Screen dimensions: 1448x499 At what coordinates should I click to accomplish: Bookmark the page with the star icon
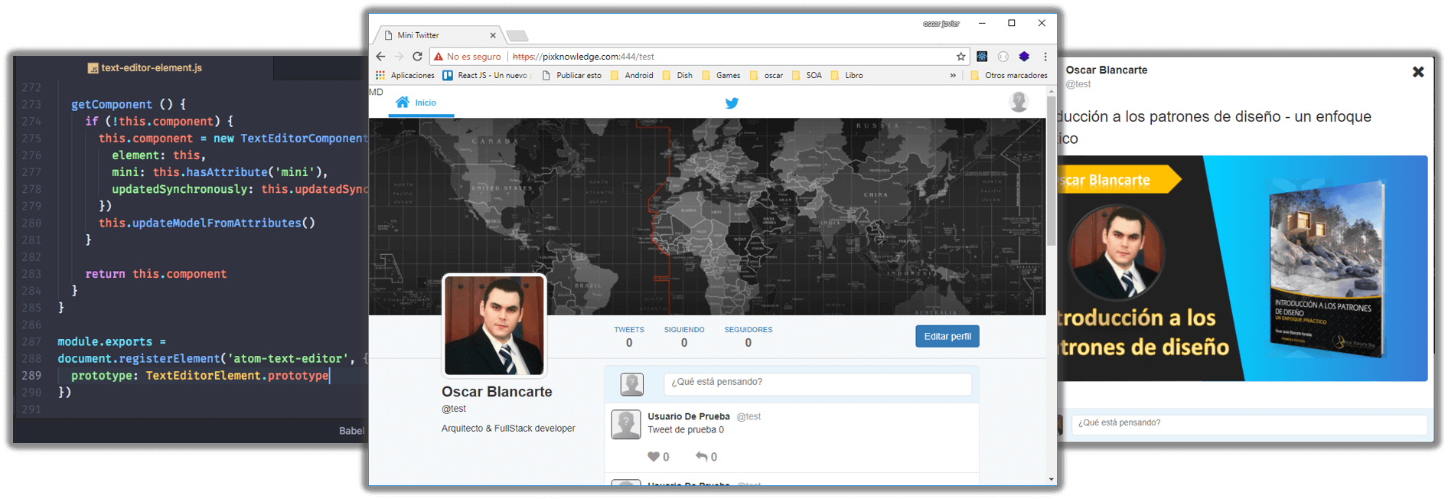[x=960, y=57]
